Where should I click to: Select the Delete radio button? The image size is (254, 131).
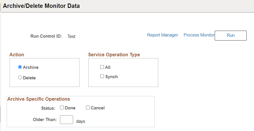tap(20, 78)
